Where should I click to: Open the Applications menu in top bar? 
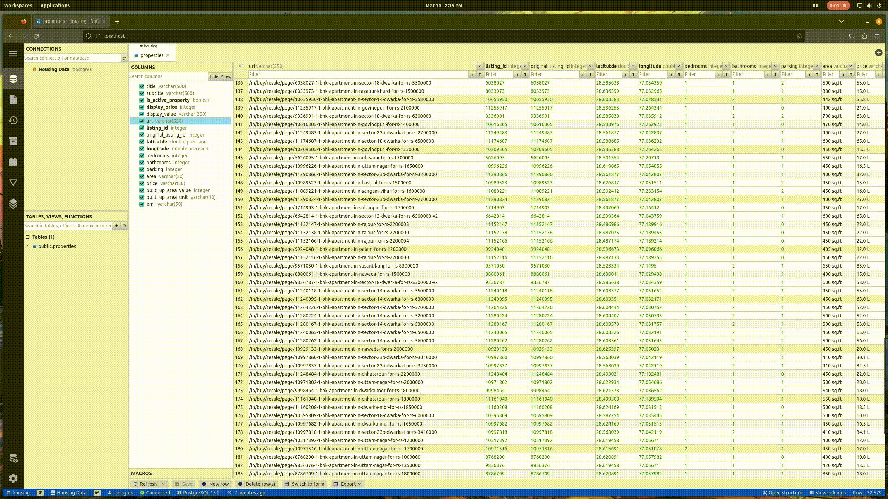pos(55,6)
